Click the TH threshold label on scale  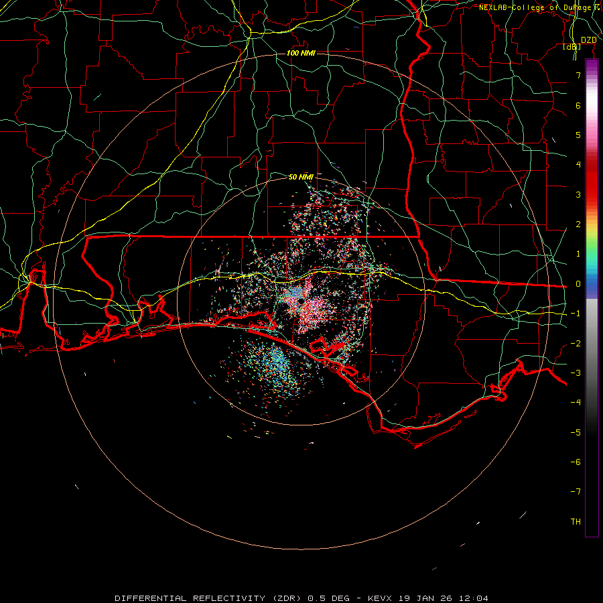(x=576, y=522)
